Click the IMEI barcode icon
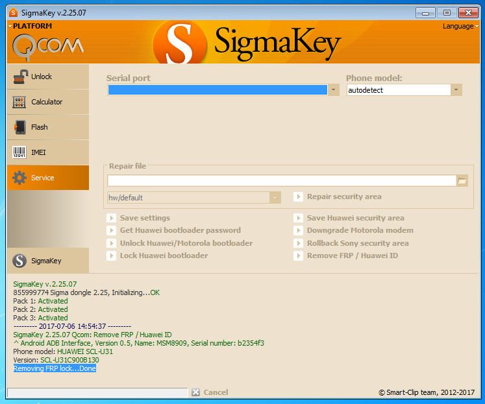The image size is (485, 404). coord(20,152)
